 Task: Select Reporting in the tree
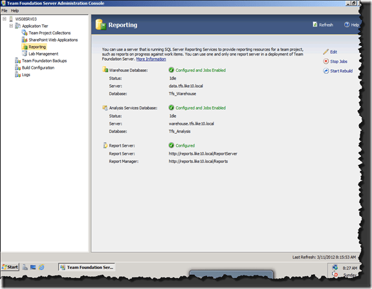click(x=38, y=47)
